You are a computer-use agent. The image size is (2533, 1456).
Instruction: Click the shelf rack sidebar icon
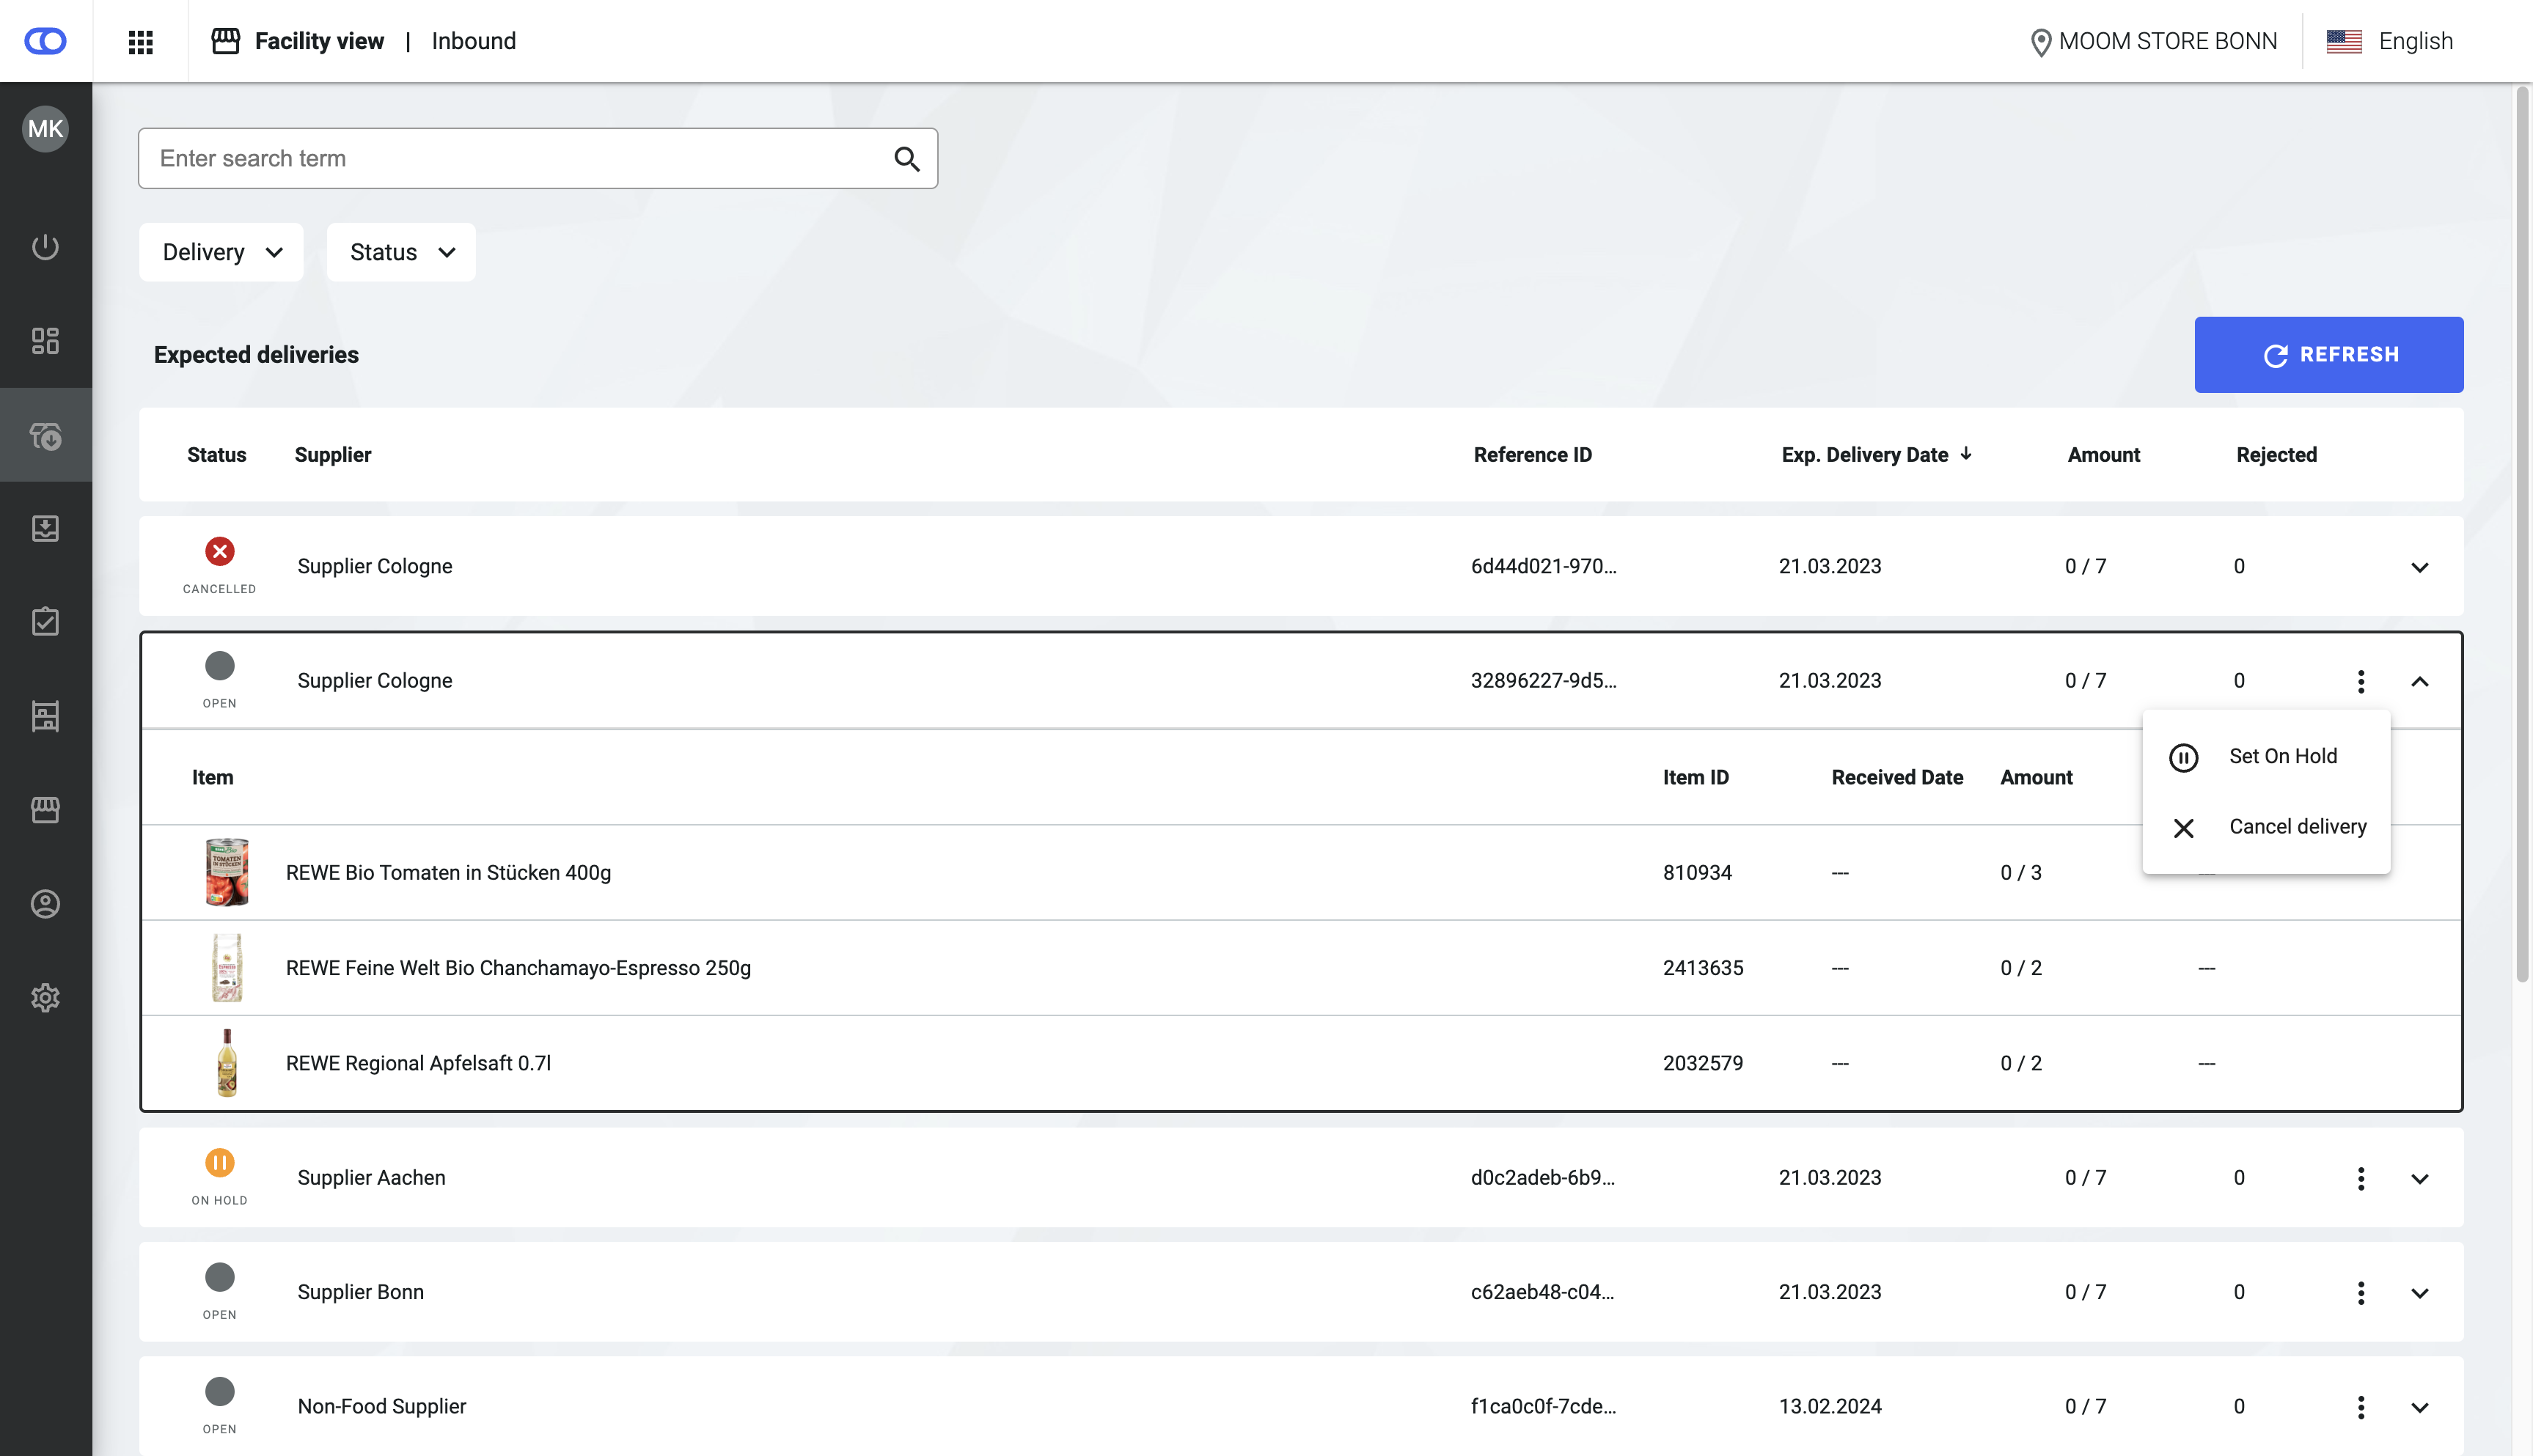point(45,716)
